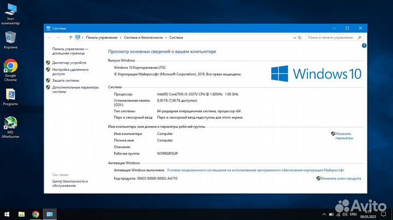Viewport: 393px width, 220px height.
Task: Open the clock and date in the taskbar
Action: (x=368, y=214)
